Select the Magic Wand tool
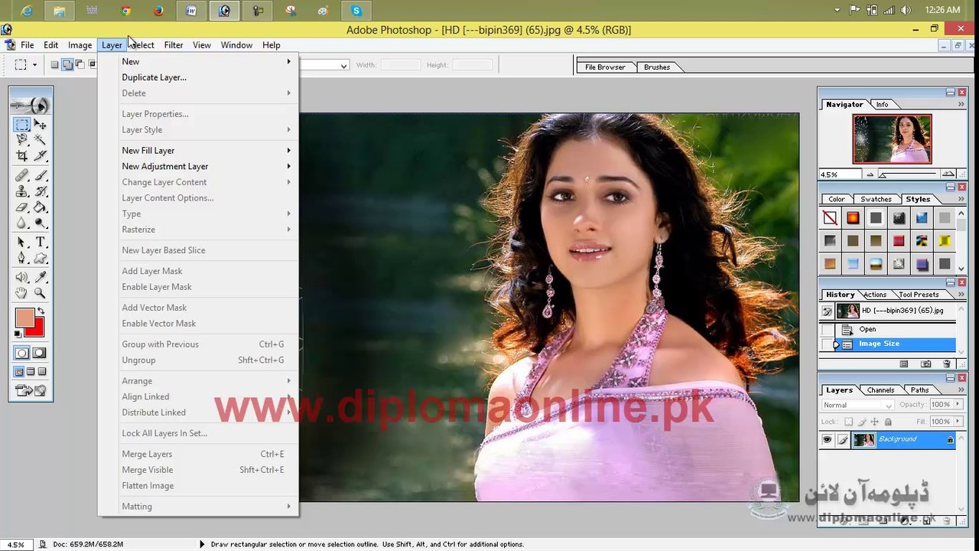Viewport: 979px width, 551px height. click(40, 140)
